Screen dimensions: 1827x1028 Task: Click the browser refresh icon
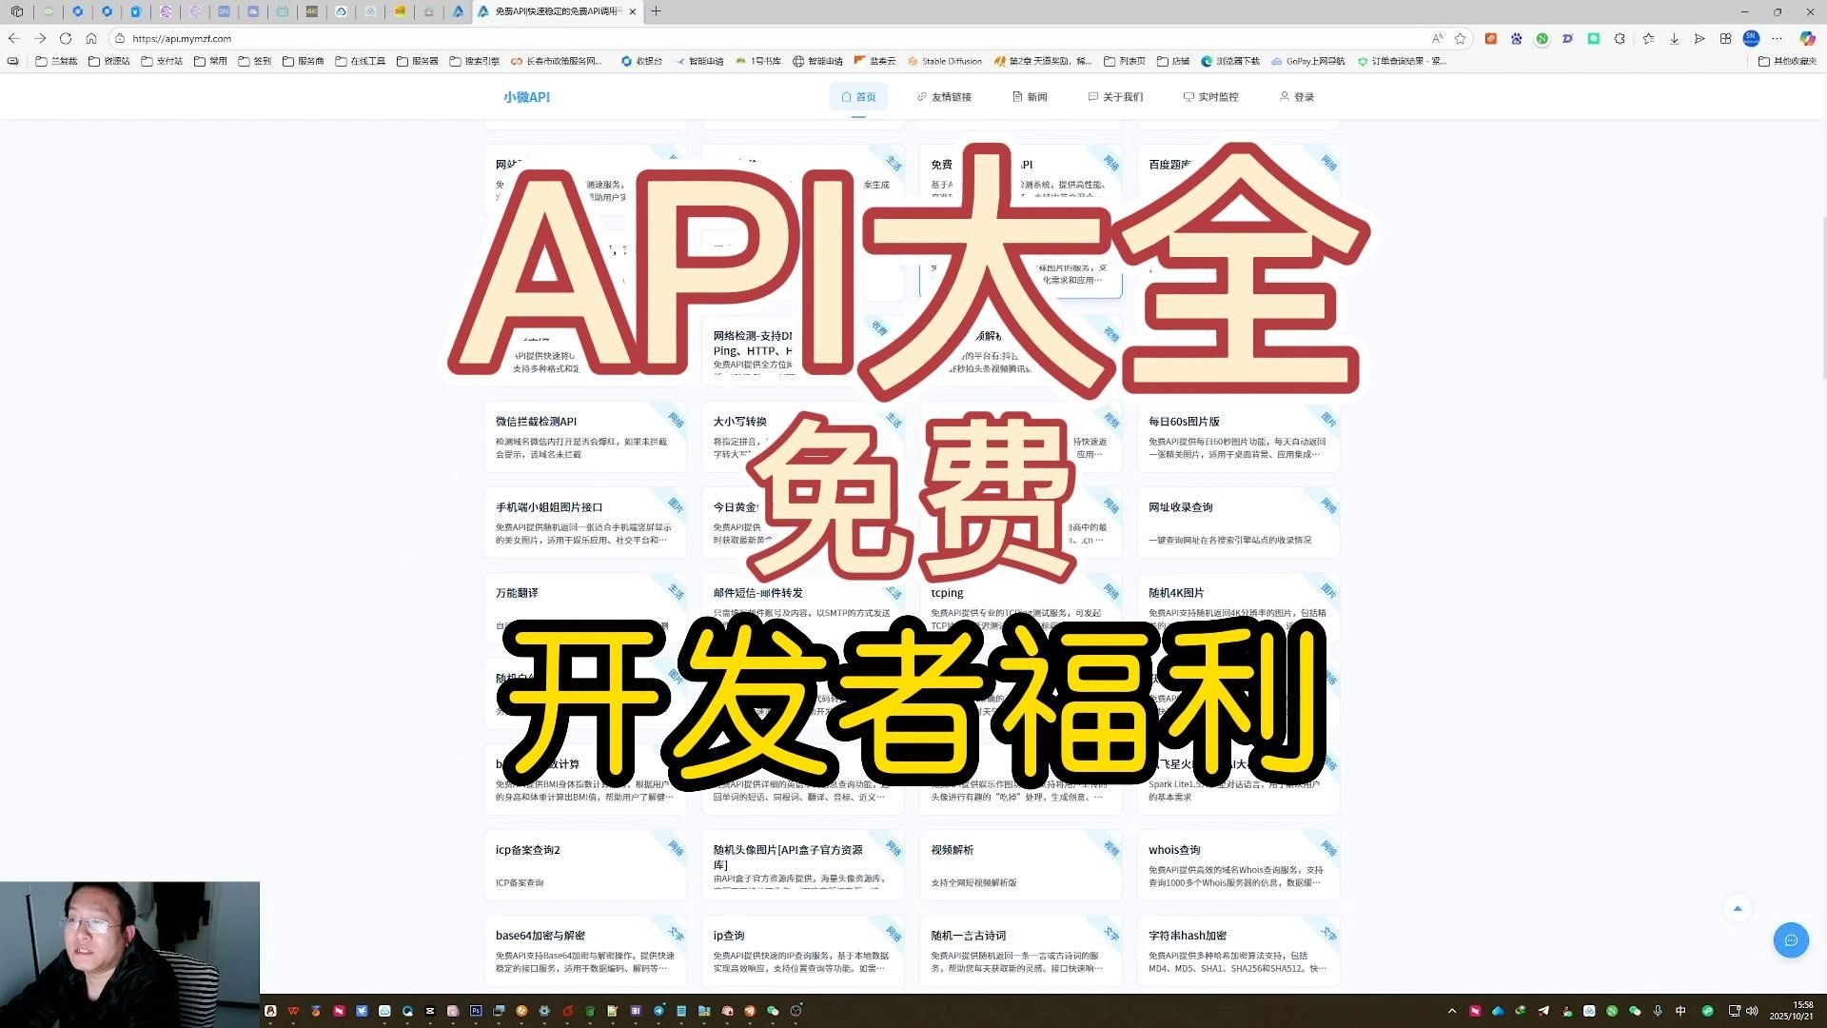tap(66, 38)
